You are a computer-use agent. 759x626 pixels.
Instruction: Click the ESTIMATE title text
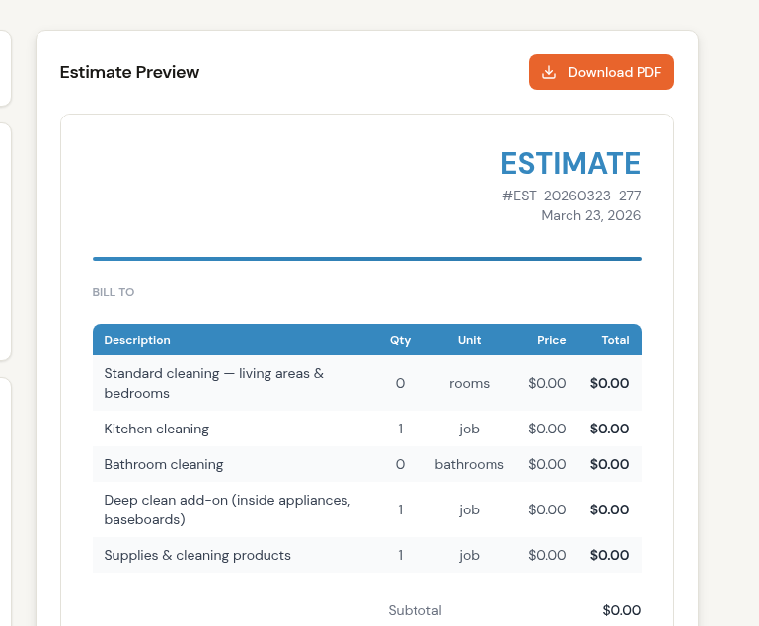(570, 163)
